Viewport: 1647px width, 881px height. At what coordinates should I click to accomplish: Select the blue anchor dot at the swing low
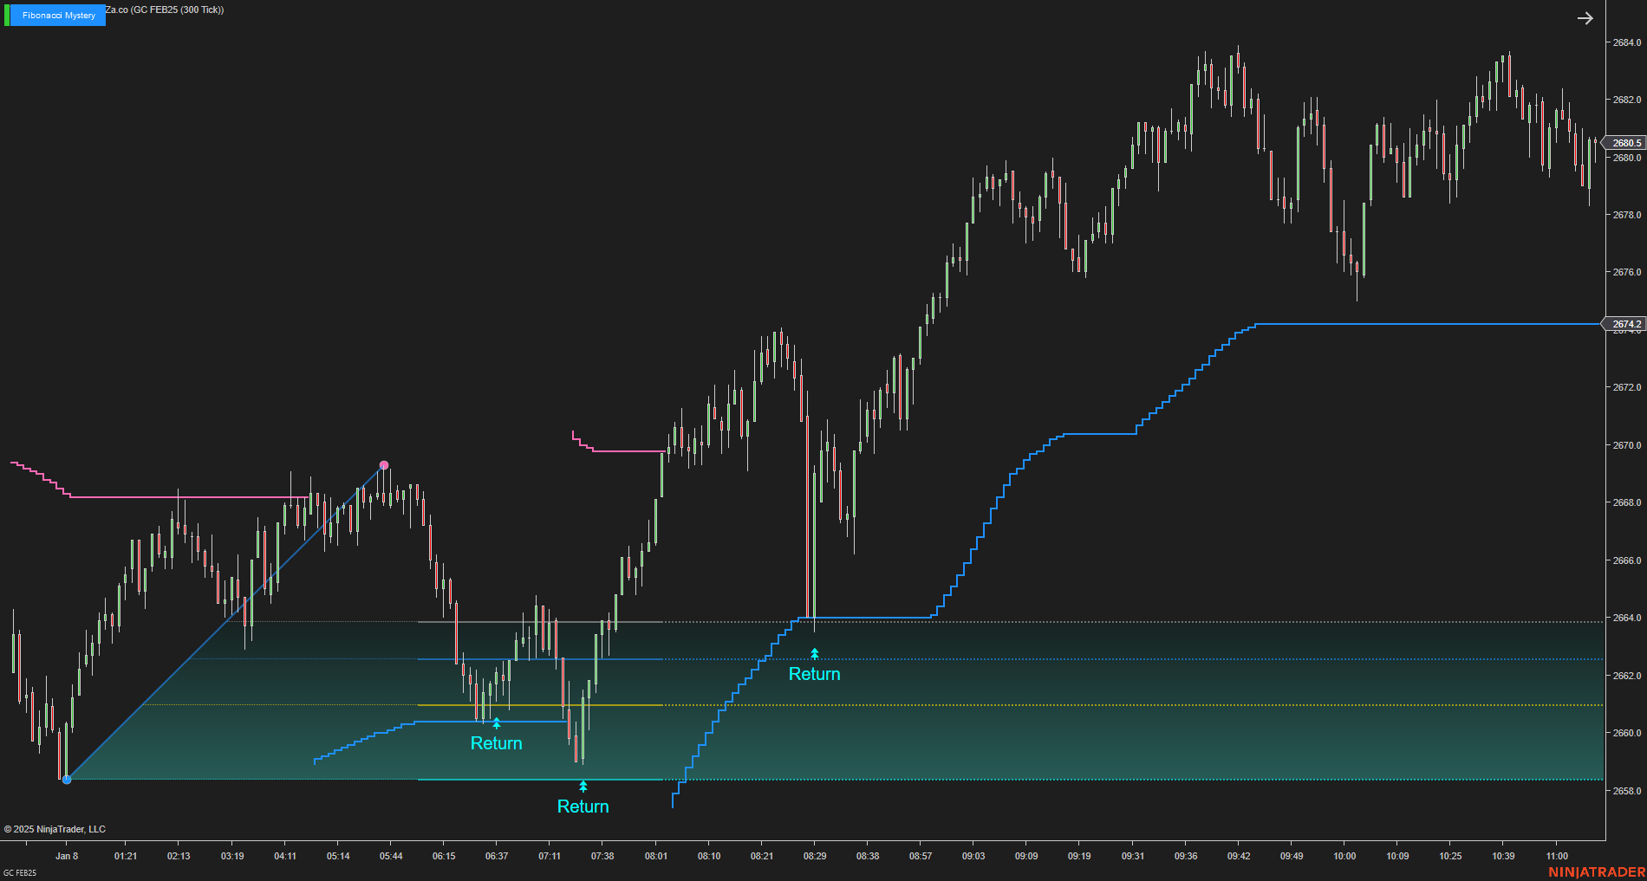click(x=67, y=779)
